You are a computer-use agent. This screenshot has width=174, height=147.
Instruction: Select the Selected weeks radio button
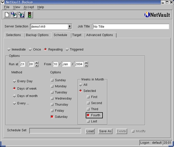87,91
